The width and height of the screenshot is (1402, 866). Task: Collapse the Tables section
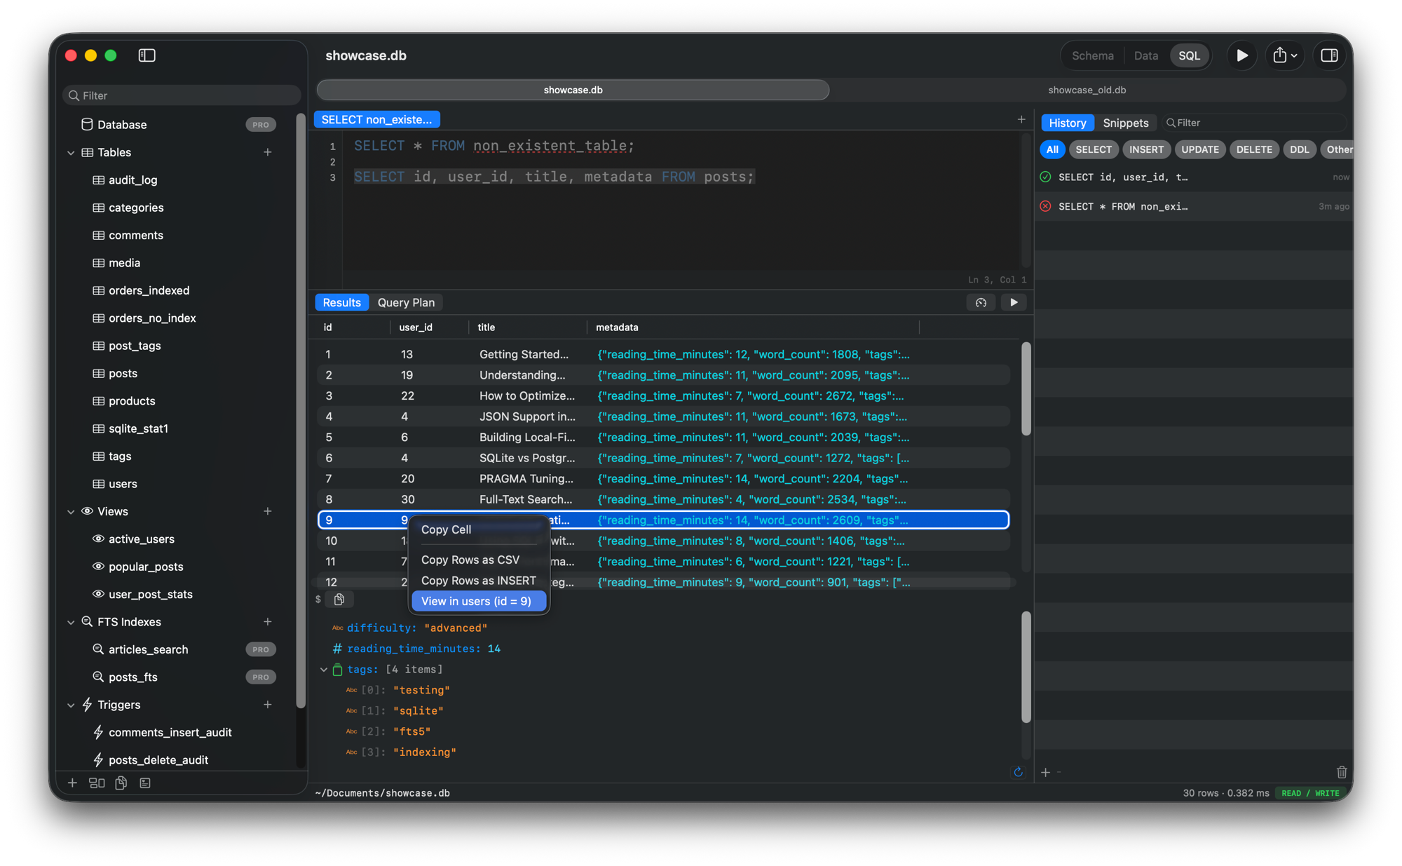click(x=71, y=153)
